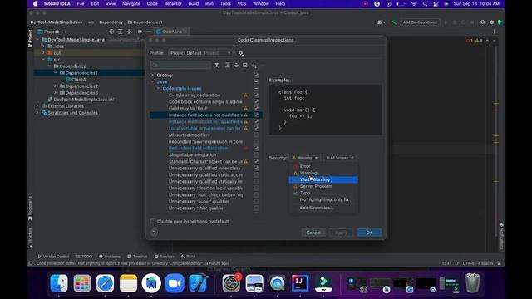Open Spotlight search in macOS menu bar

425,4
